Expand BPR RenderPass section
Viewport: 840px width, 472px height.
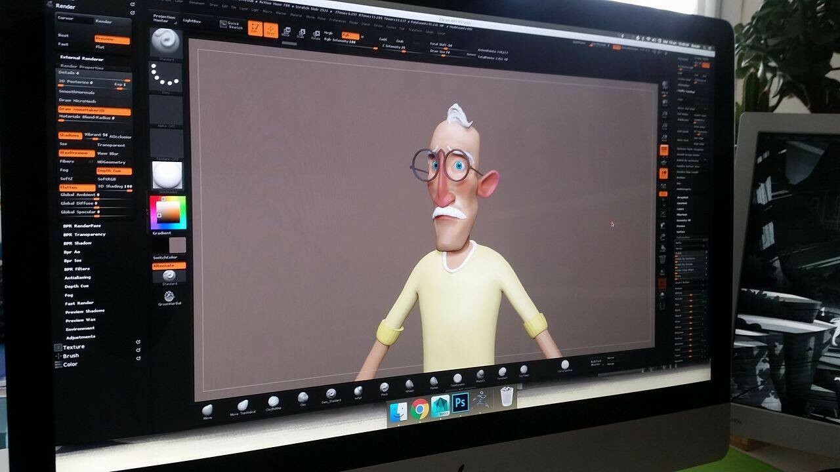click(x=83, y=226)
